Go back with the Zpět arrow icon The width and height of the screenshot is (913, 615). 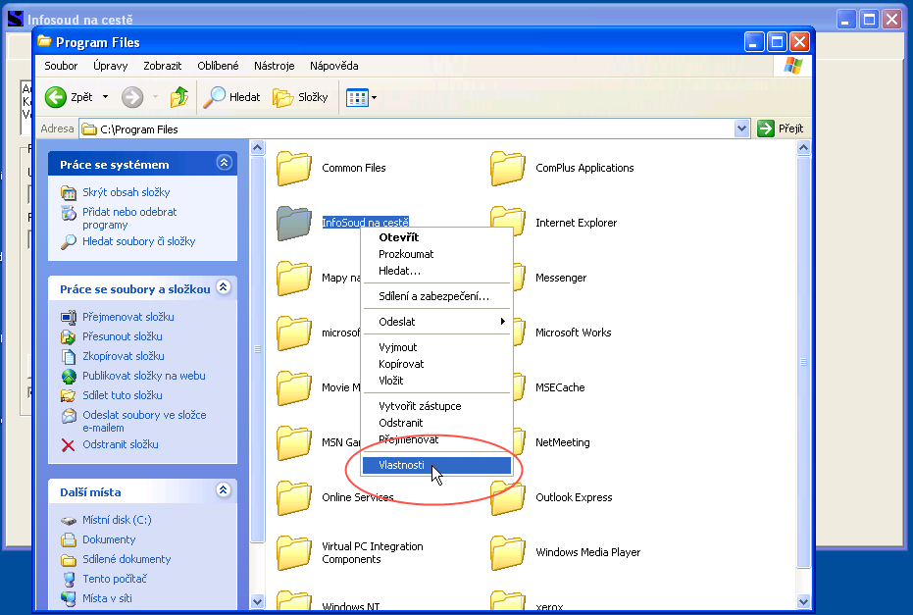coord(56,97)
